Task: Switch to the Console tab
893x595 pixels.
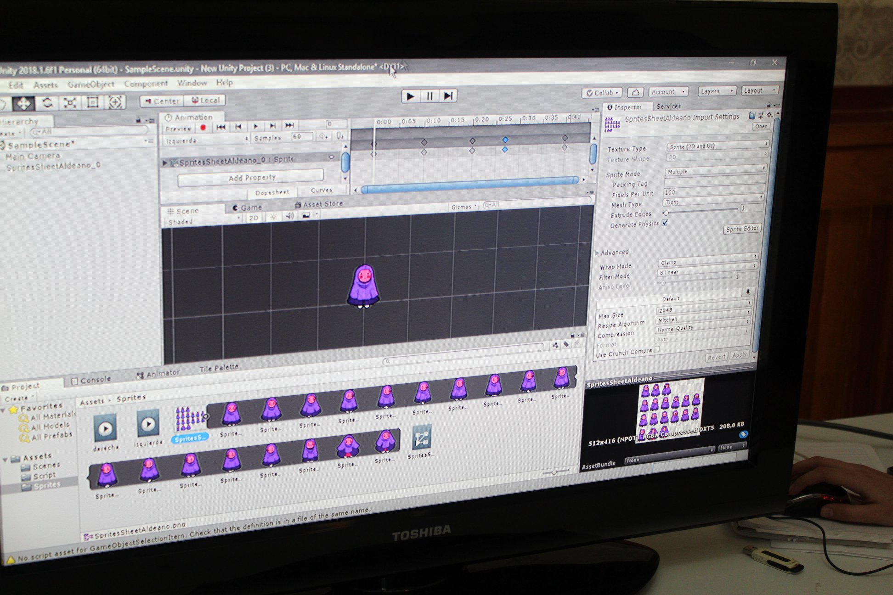Action: [x=91, y=380]
